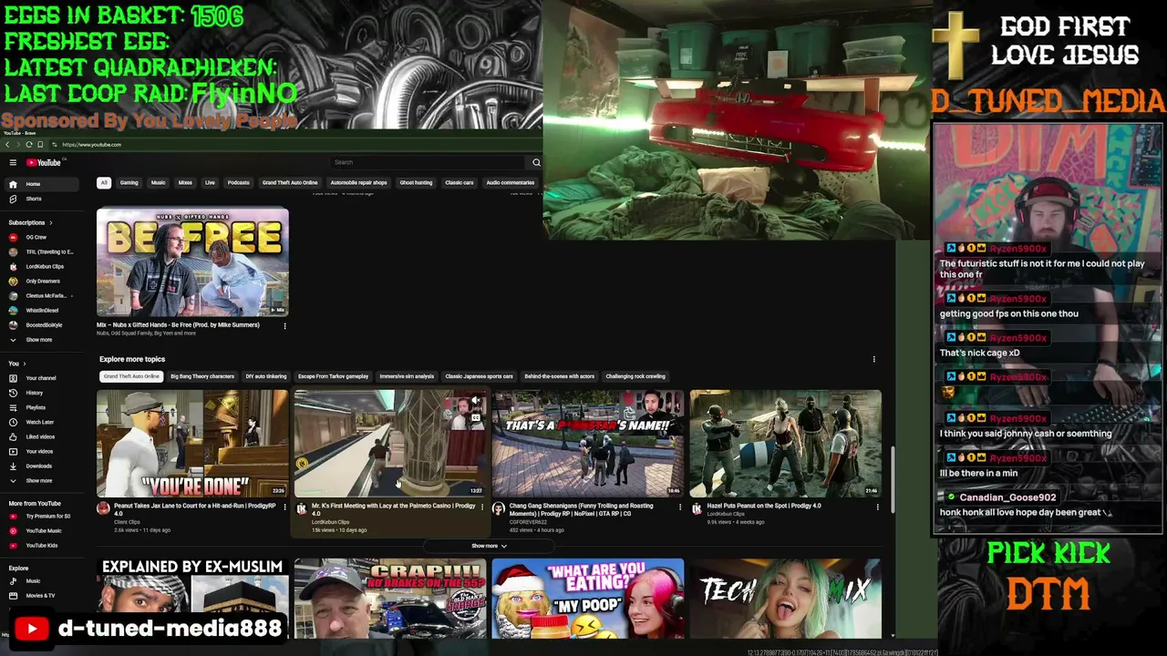Play the four-gunmen Hazel video thumbnail

coord(786,444)
